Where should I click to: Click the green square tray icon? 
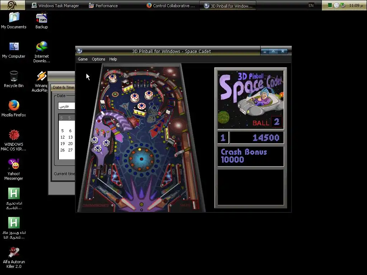click(330, 5)
